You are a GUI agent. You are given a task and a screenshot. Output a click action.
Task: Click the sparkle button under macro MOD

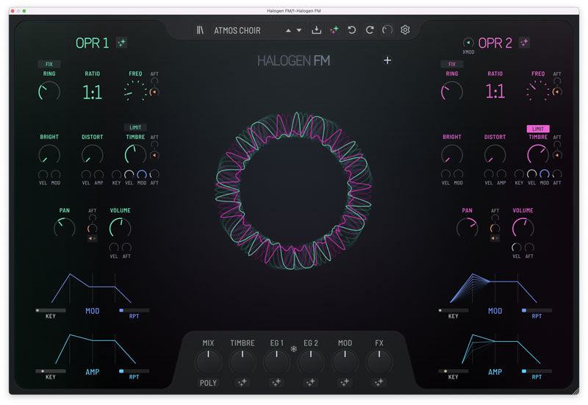[x=345, y=382]
